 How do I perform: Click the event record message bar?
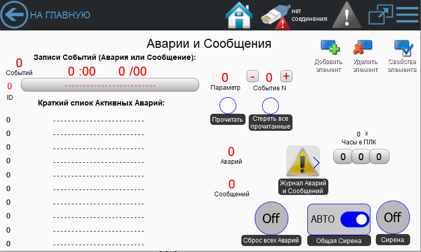click(109, 85)
